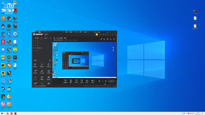This screenshot has height=115, width=205.
Task: Open the QQ penguin desktop icon
Action: [x=3, y=27]
